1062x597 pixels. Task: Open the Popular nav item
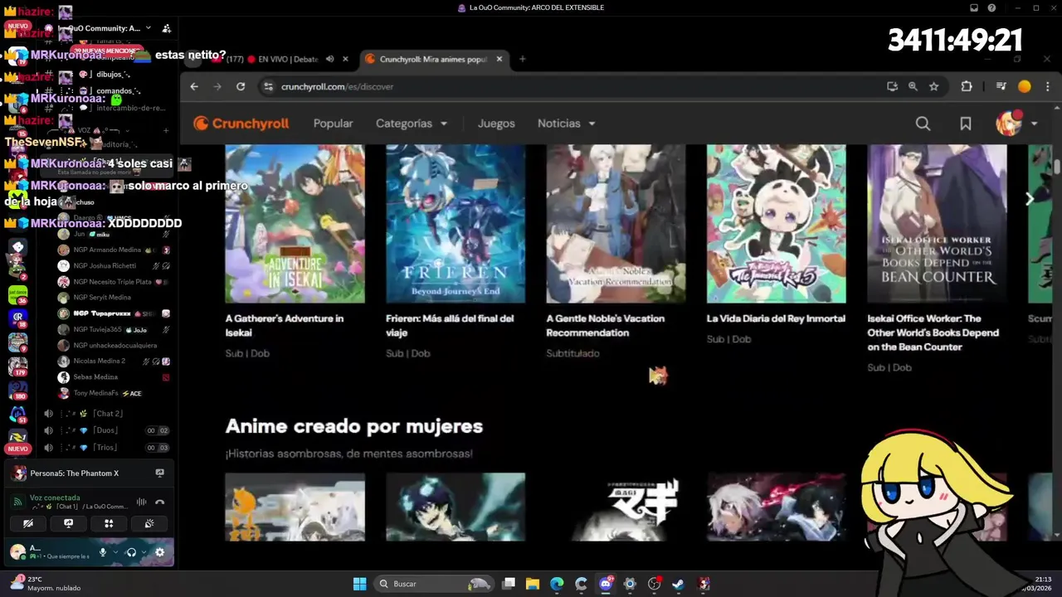[333, 124]
